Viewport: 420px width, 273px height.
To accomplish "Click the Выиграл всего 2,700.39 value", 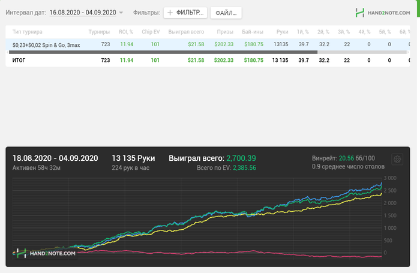I will click(x=241, y=158).
